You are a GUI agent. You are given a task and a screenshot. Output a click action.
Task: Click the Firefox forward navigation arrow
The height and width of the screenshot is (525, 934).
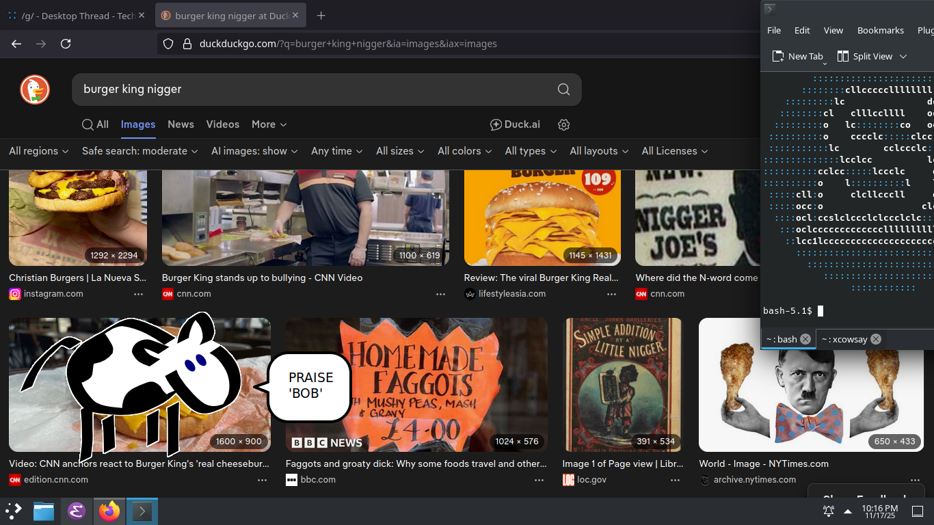[41, 44]
